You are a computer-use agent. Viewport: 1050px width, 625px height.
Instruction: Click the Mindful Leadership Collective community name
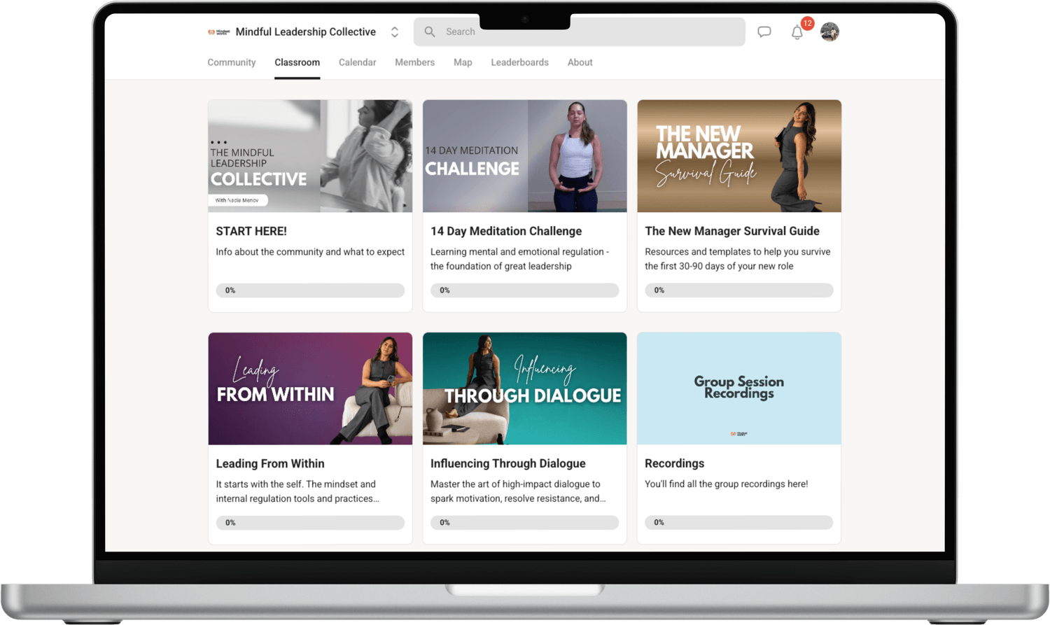306,32
